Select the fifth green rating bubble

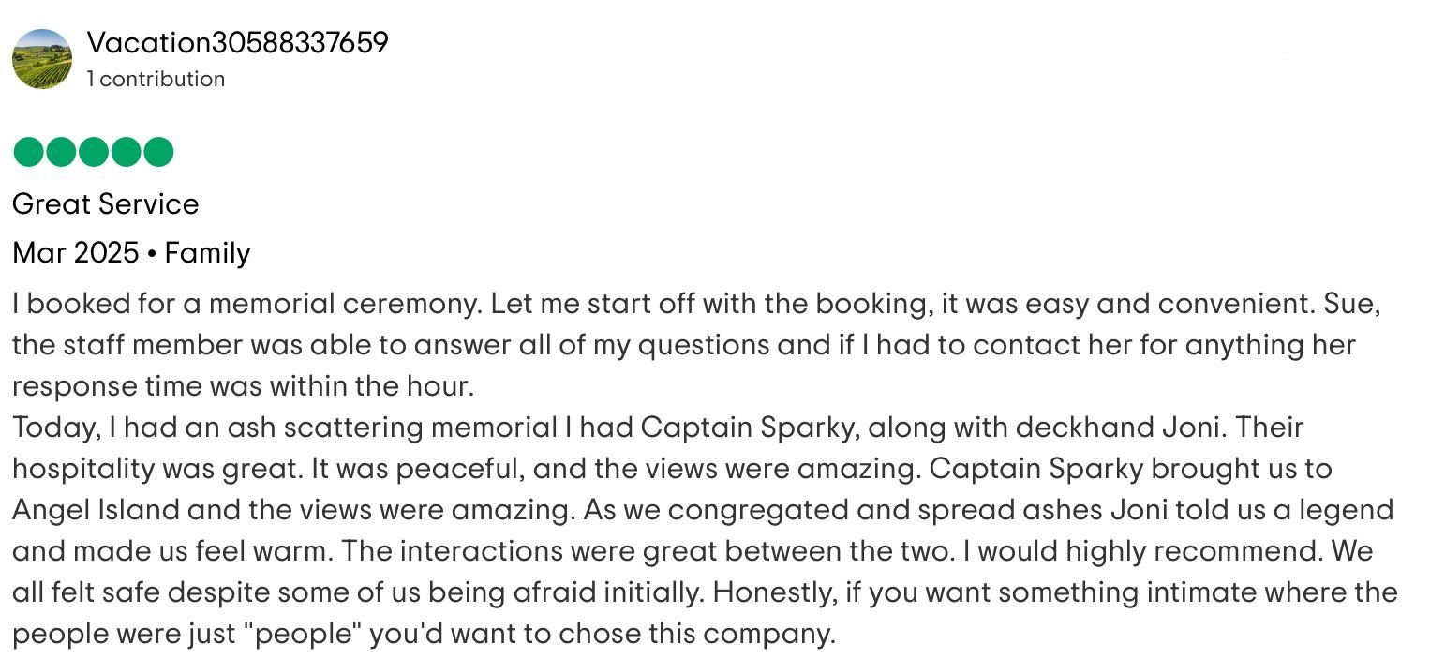pos(158,152)
